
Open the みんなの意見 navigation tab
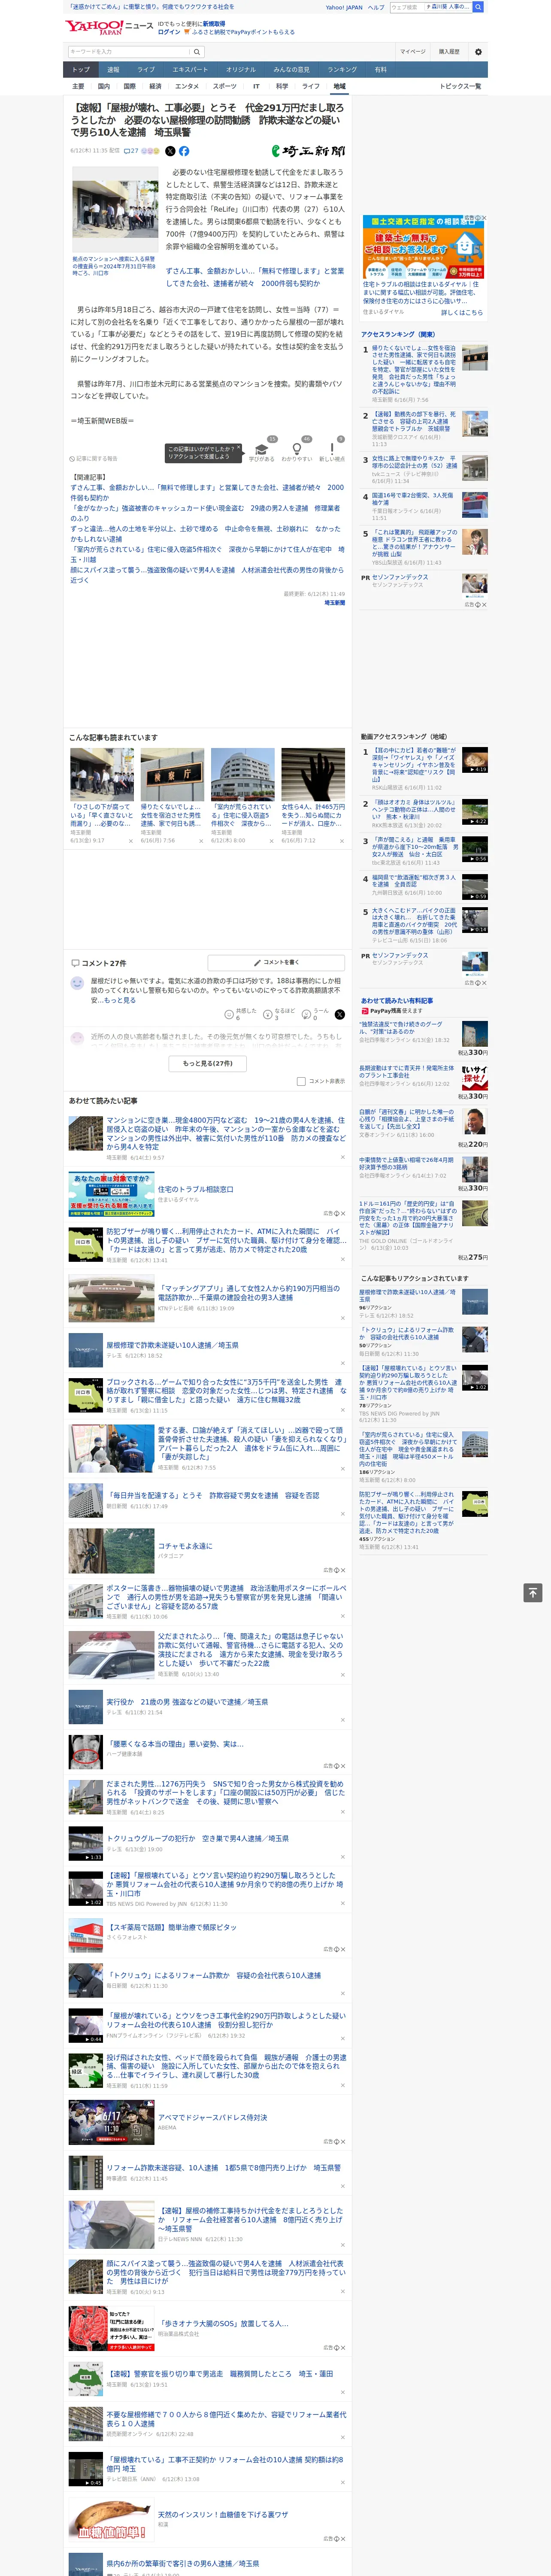point(292,70)
